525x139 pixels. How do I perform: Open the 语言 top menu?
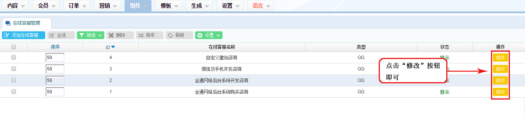260,6
